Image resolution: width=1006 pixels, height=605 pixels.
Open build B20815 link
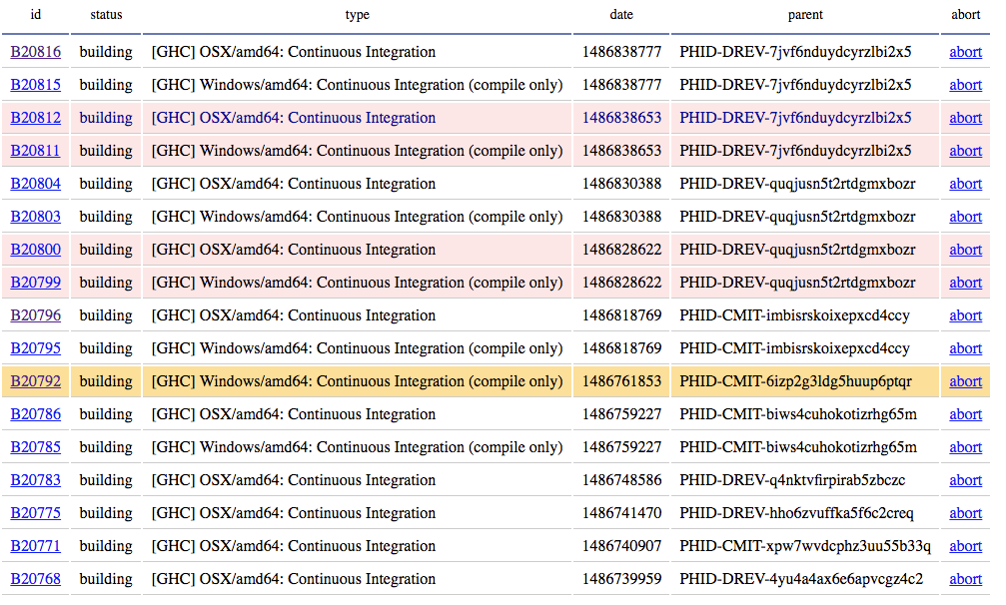click(x=35, y=85)
